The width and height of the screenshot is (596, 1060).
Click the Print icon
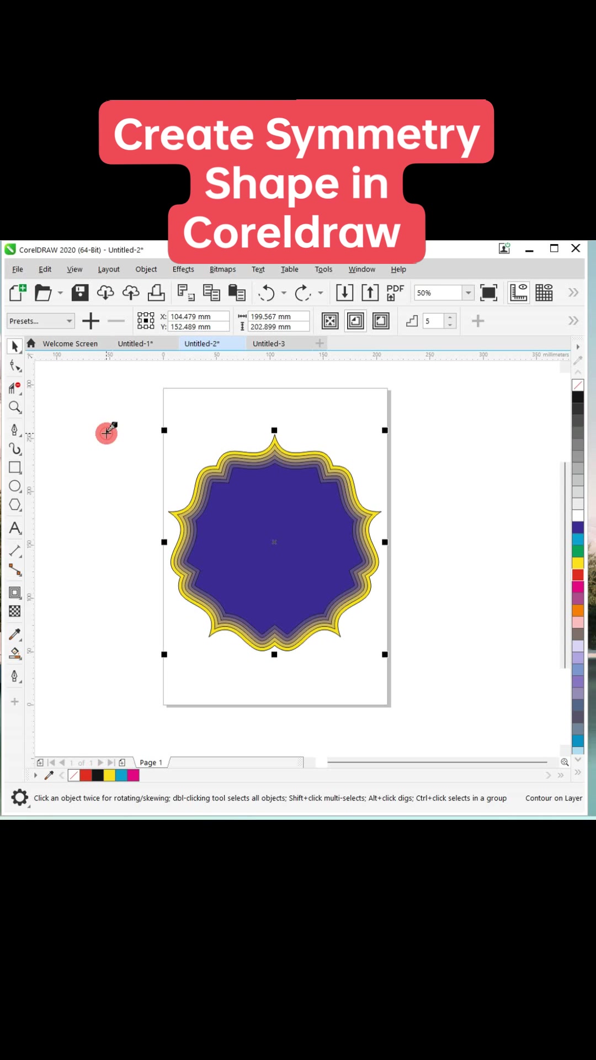click(156, 293)
